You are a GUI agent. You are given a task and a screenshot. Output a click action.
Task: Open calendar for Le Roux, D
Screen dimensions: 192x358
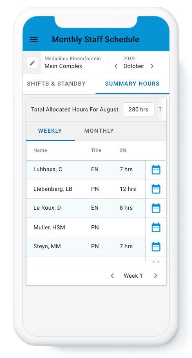tap(156, 208)
